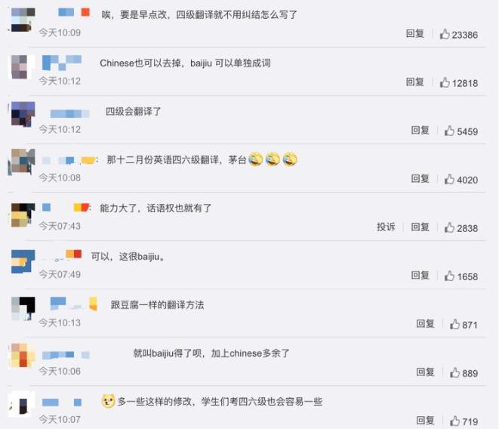Open username of the 今天10:13 commenter
499x429 pixels.
click(x=73, y=304)
